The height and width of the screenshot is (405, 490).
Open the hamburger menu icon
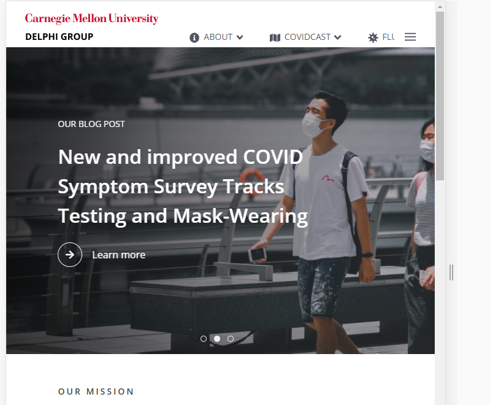[x=410, y=37]
